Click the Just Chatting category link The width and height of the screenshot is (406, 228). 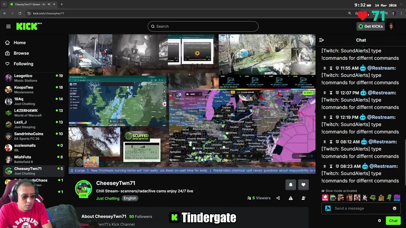108,198
